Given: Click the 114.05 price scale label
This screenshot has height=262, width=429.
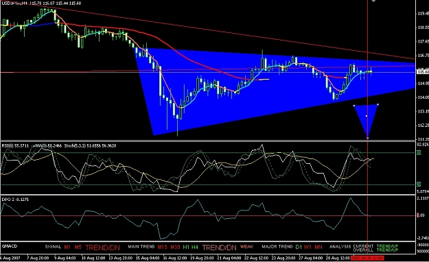Looking at the screenshot, I should pos(423,97).
